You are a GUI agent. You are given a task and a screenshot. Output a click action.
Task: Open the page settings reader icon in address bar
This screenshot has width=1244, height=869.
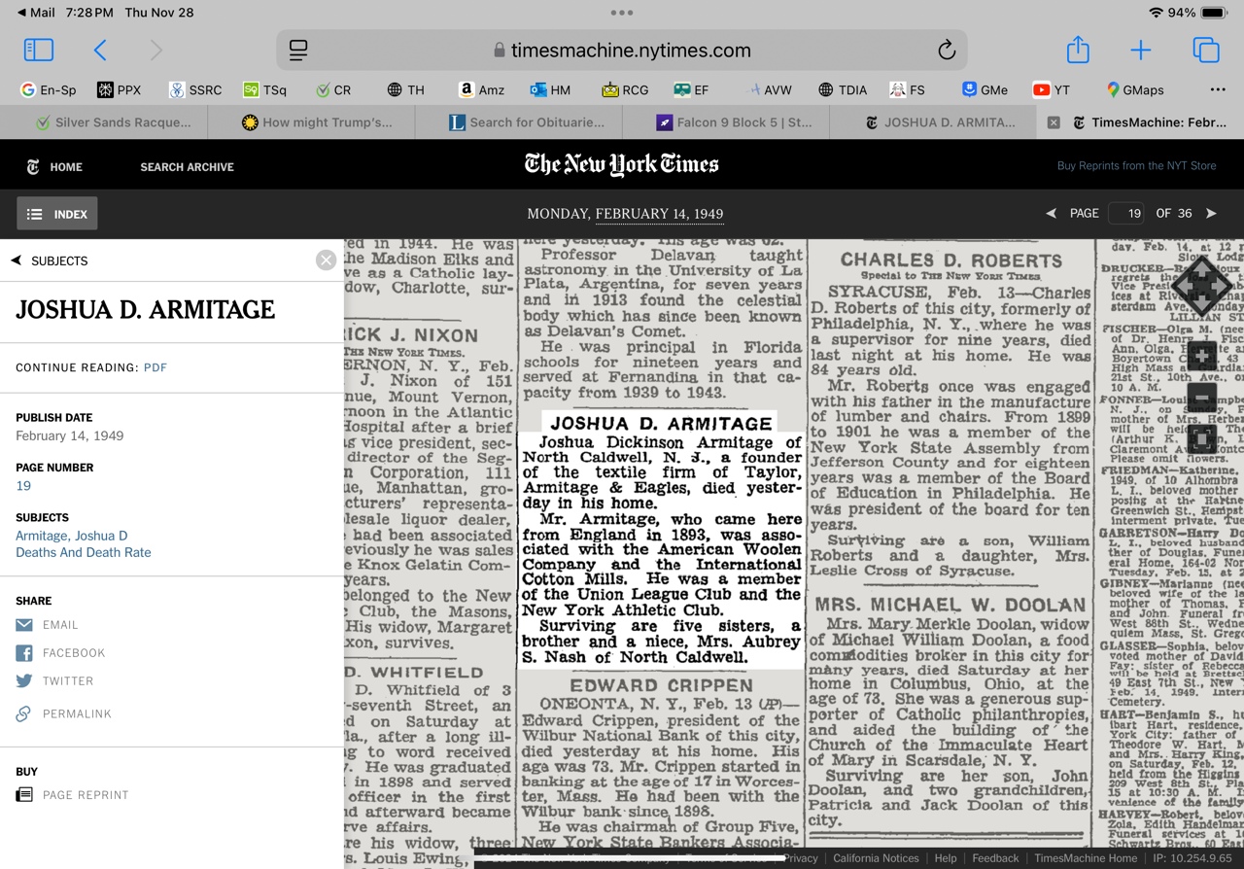coord(298,50)
